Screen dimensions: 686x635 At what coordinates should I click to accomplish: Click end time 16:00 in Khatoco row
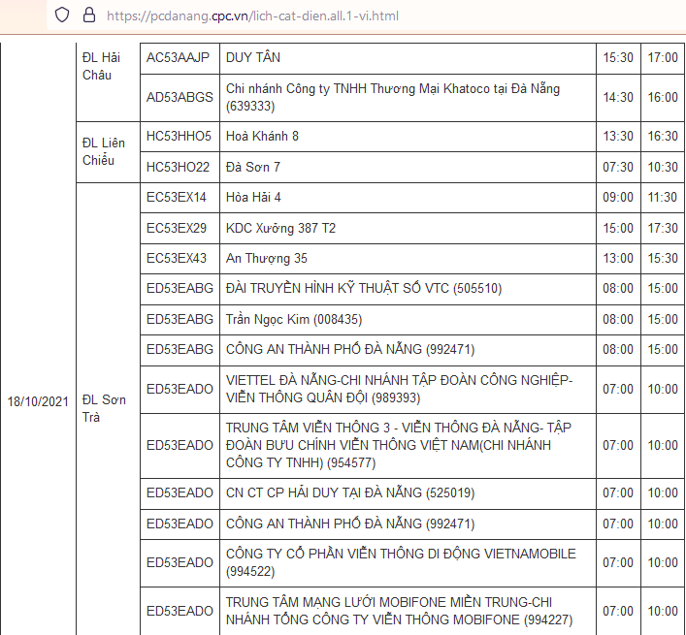(x=663, y=97)
